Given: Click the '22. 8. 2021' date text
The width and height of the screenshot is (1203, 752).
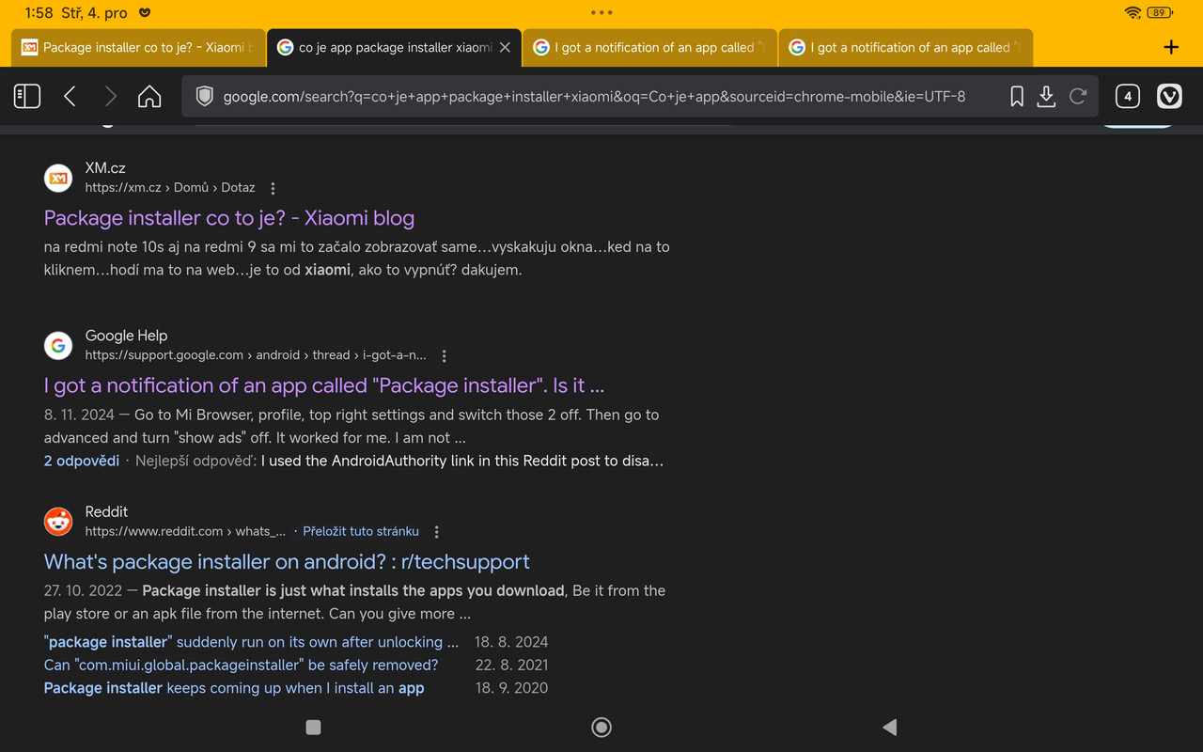Looking at the screenshot, I should click(x=511, y=665).
